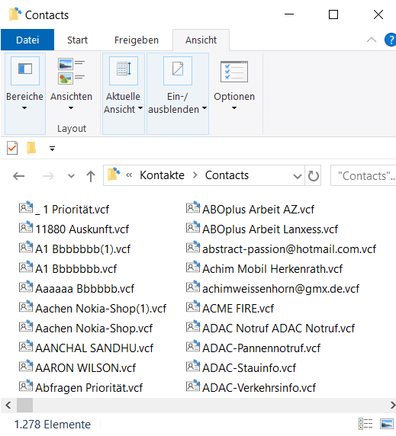Click the contact icon of ADAC-Stauinfo.vcf
The height and width of the screenshot is (436, 396).
pos(193,366)
